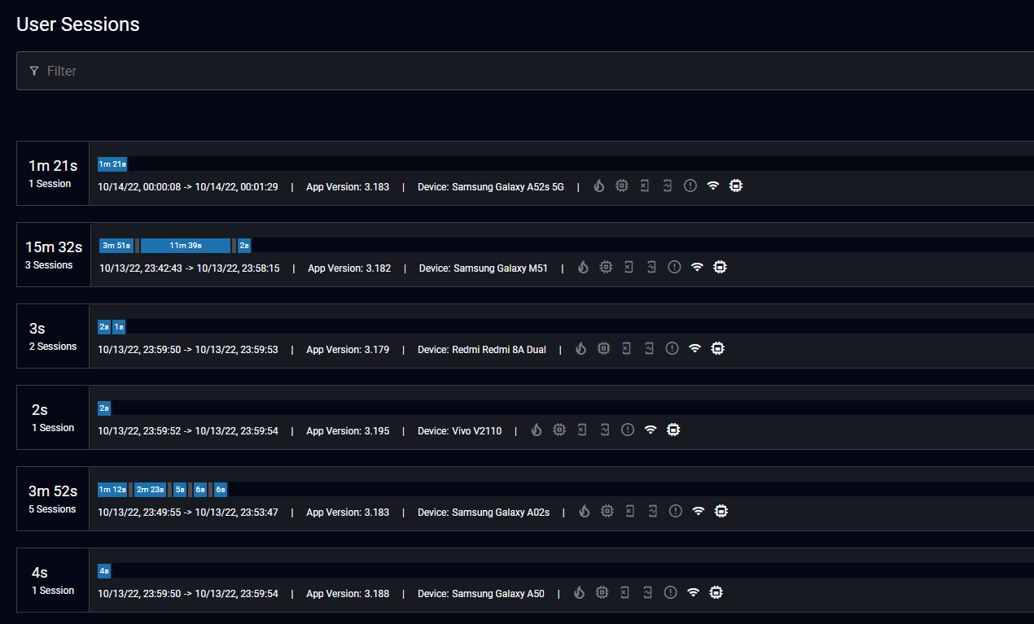Select the highlighted memory chip icon in Galaxy M51 row
This screenshot has width=1034, height=624.
coord(720,267)
